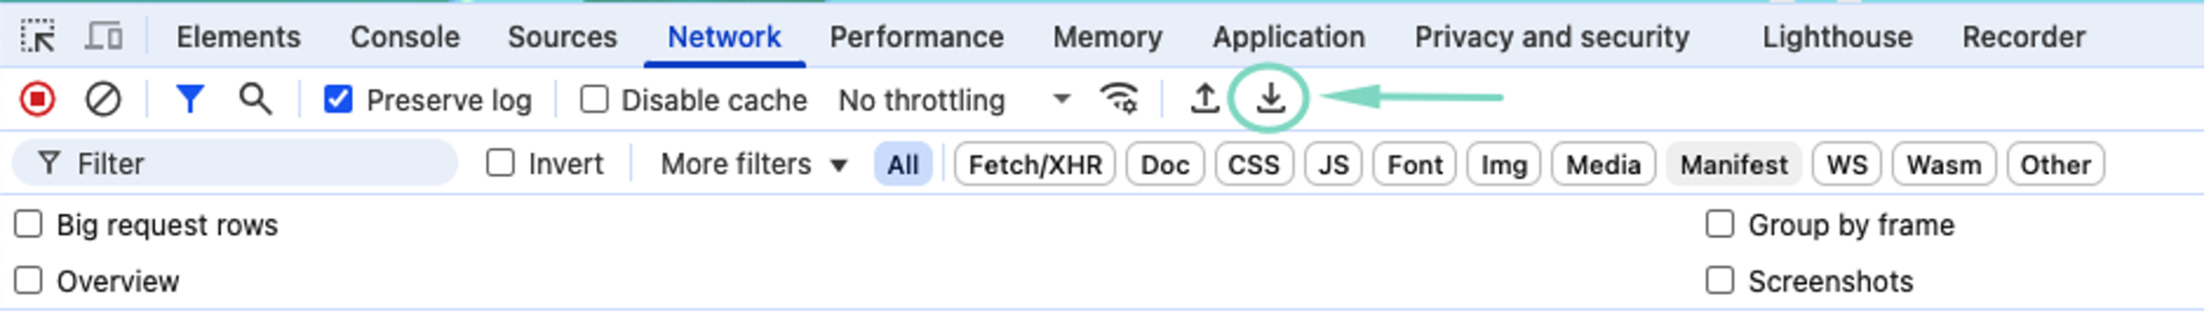The height and width of the screenshot is (316, 2205).
Task: Filter requests by Fetch/XHR
Action: point(1034,164)
